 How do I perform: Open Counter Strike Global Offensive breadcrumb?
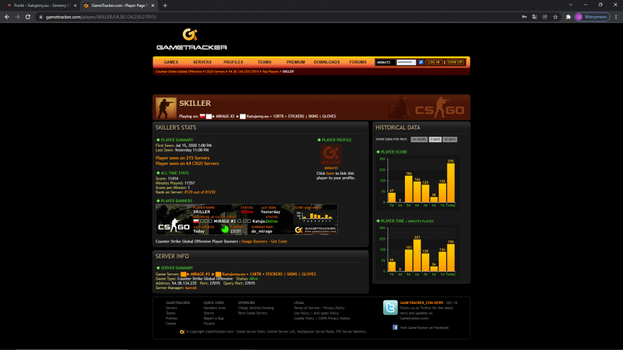tap(179, 71)
